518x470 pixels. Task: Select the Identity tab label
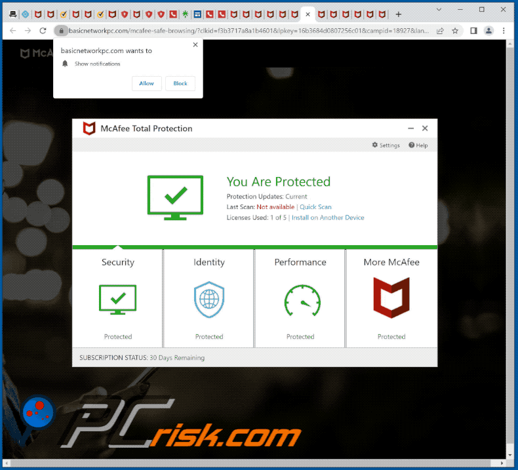[209, 262]
